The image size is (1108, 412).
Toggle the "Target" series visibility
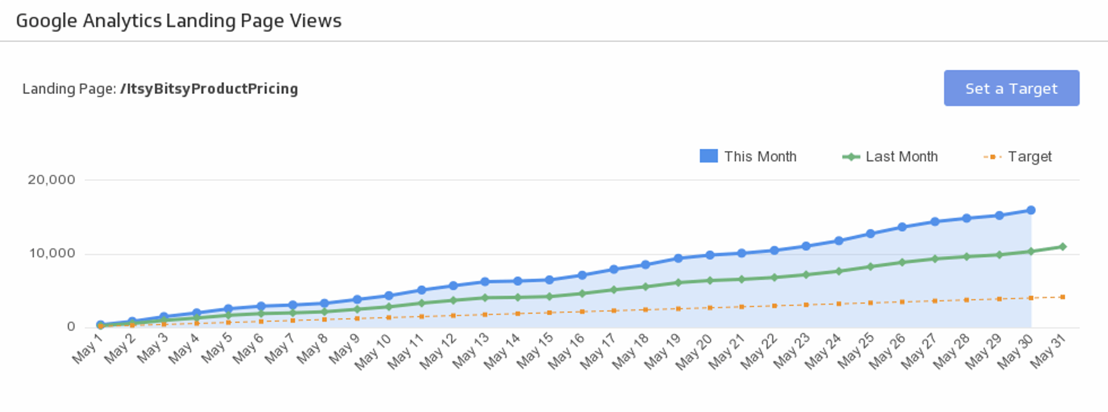tap(1031, 156)
